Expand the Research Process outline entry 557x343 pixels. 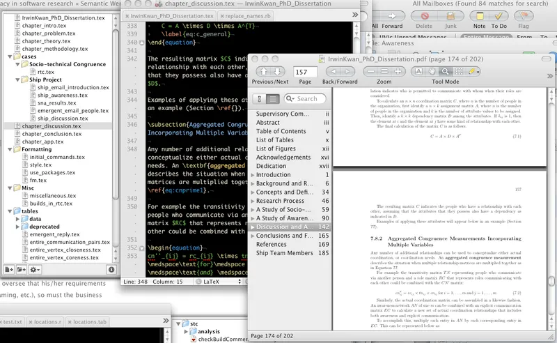point(253,201)
